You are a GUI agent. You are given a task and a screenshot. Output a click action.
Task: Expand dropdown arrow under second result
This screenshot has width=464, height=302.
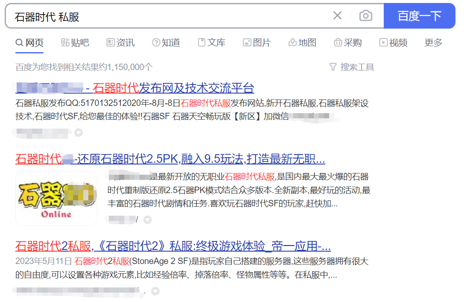[148, 220]
